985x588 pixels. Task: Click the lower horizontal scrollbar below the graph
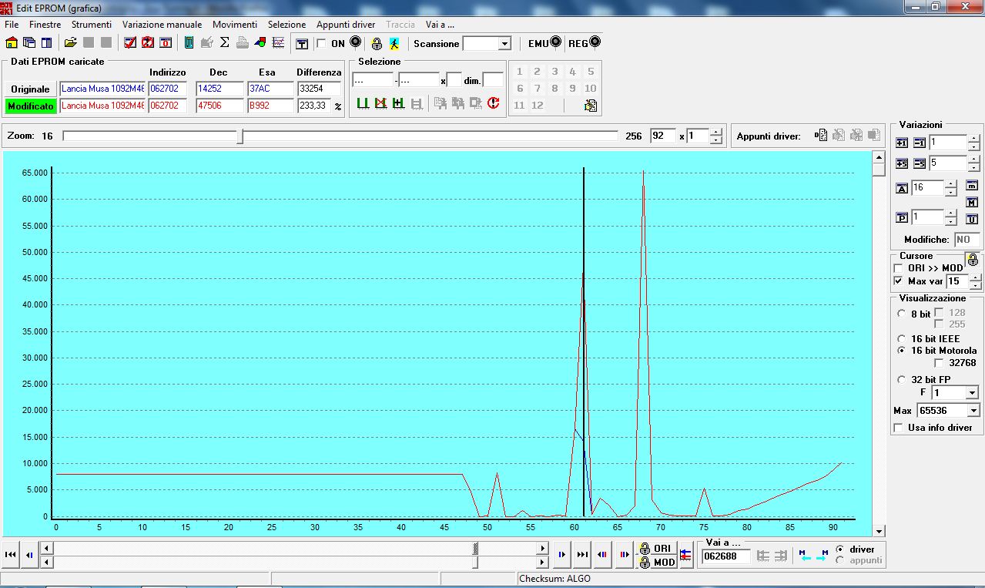click(294, 562)
